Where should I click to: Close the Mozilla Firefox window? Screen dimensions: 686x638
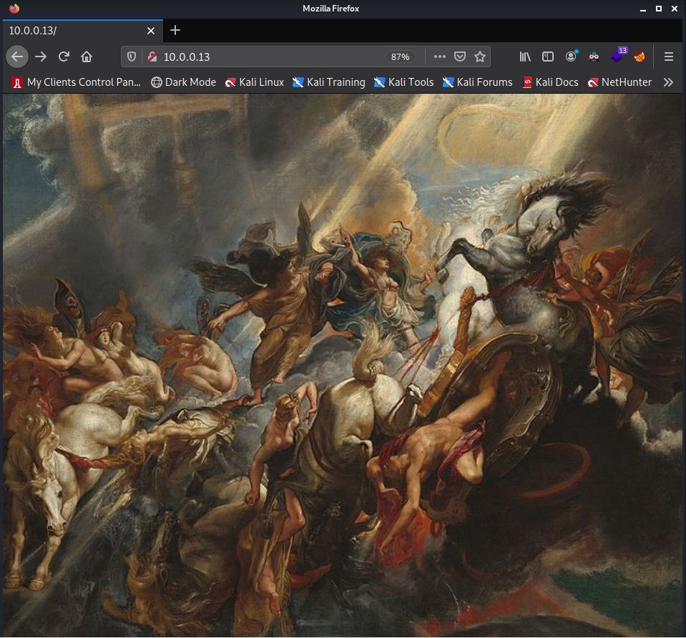674,9
